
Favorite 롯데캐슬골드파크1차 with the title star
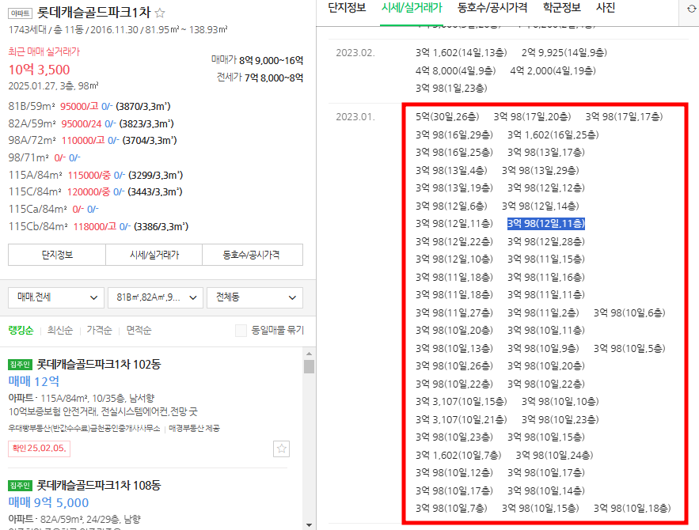[160, 13]
